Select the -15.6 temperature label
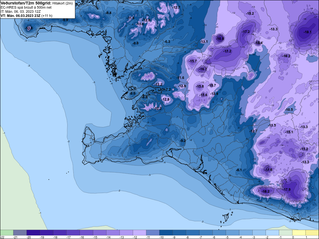 (x=204, y=95)
